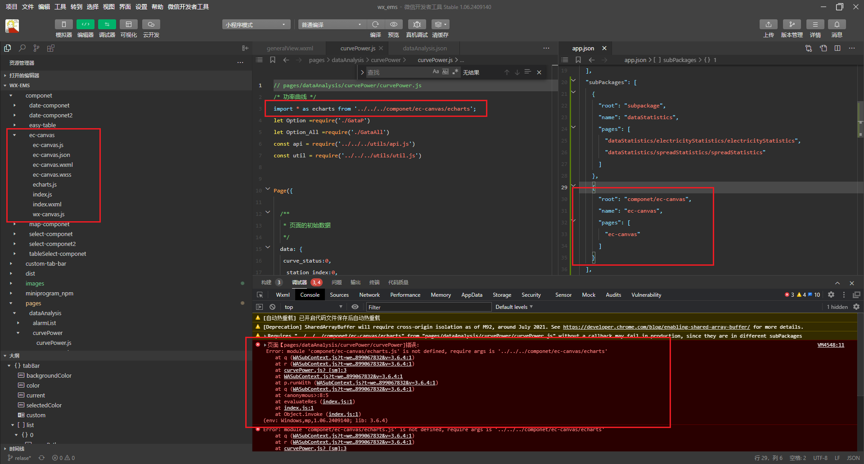This screenshot has width=864, height=464.
Task: Open the Explorer view icon in the sidebar
Action: pos(8,48)
